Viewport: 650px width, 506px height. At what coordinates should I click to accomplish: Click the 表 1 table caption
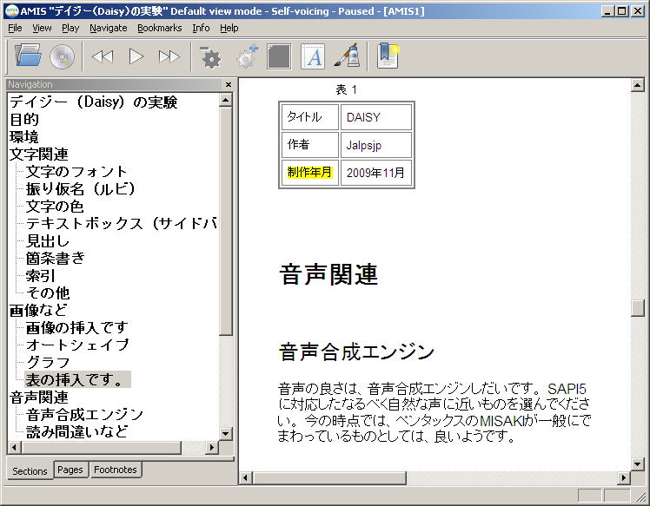pos(346,89)
